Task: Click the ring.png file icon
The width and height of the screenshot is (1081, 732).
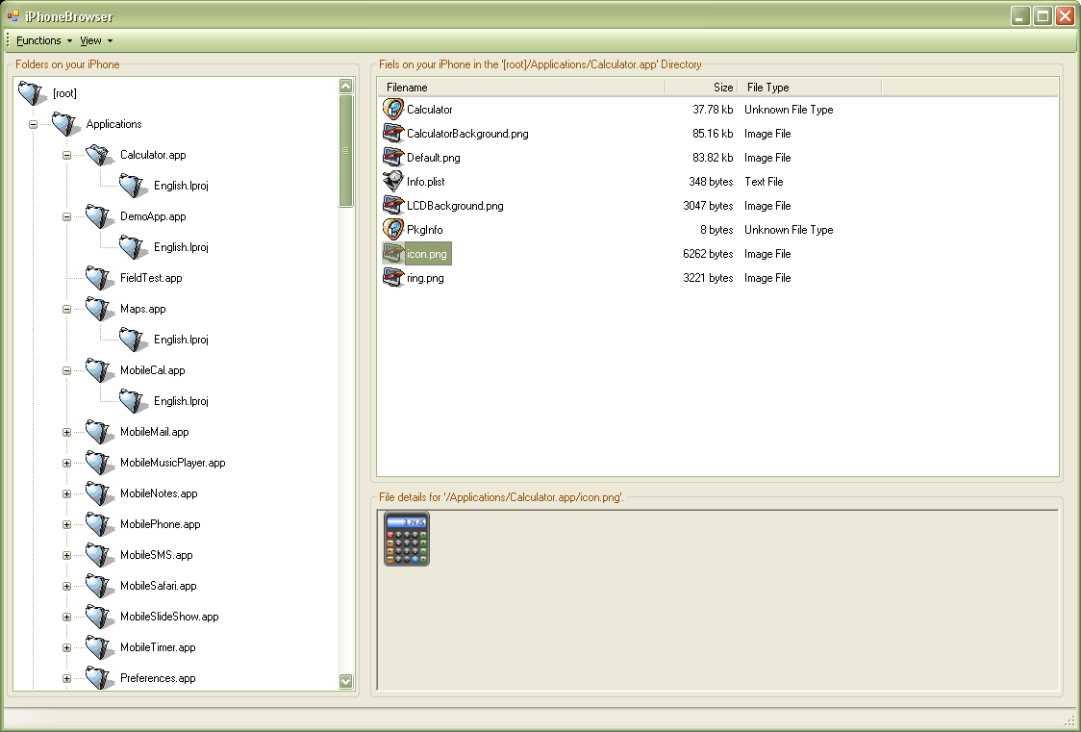Action: (x=393, y=278)
